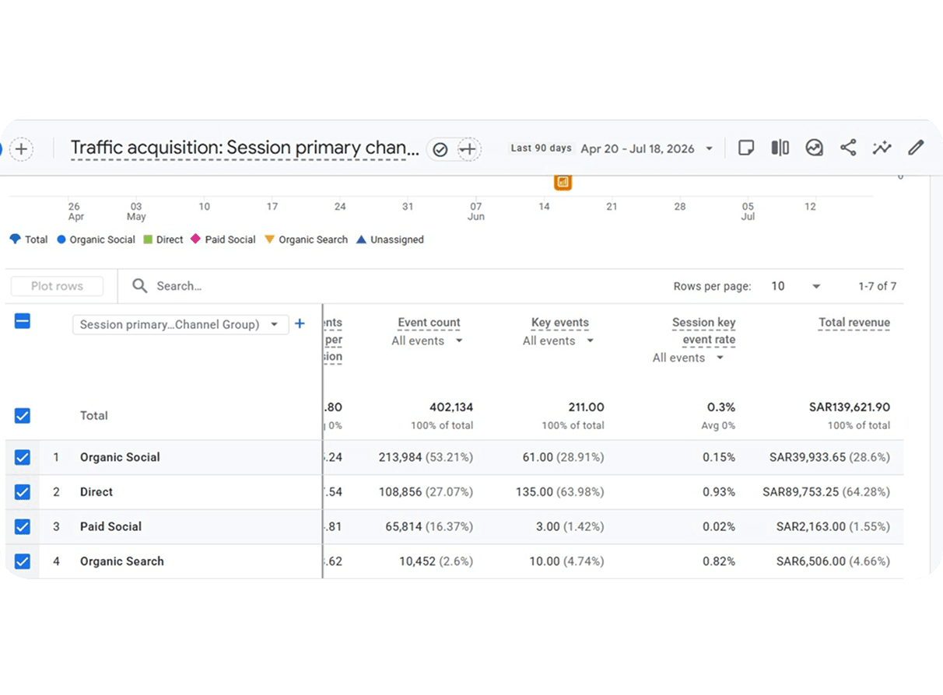
Task: Sort by the Total revenue column header
Action: [854, 323]
